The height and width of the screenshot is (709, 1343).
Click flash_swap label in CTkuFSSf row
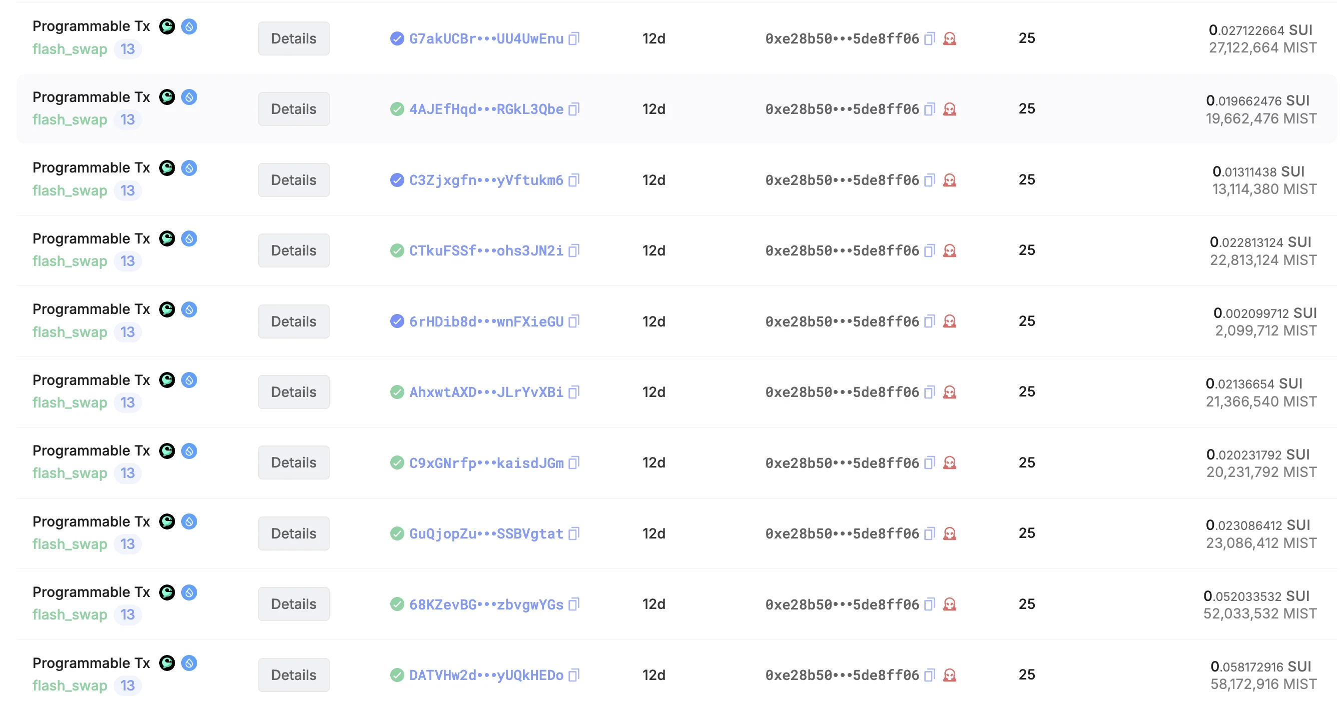click(70, 261)
